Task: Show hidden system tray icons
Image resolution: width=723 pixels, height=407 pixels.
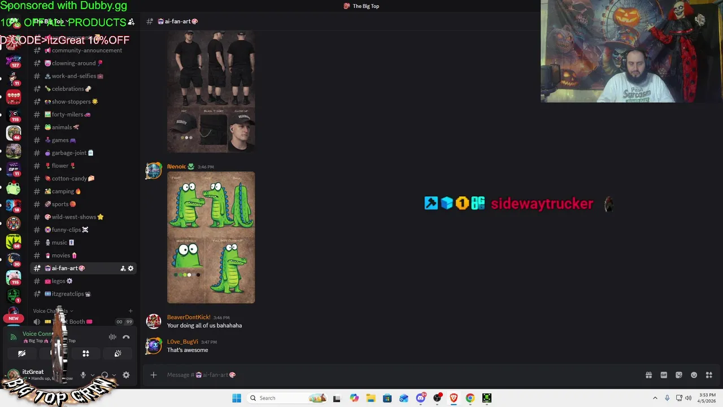Action: tap(655, 398)
